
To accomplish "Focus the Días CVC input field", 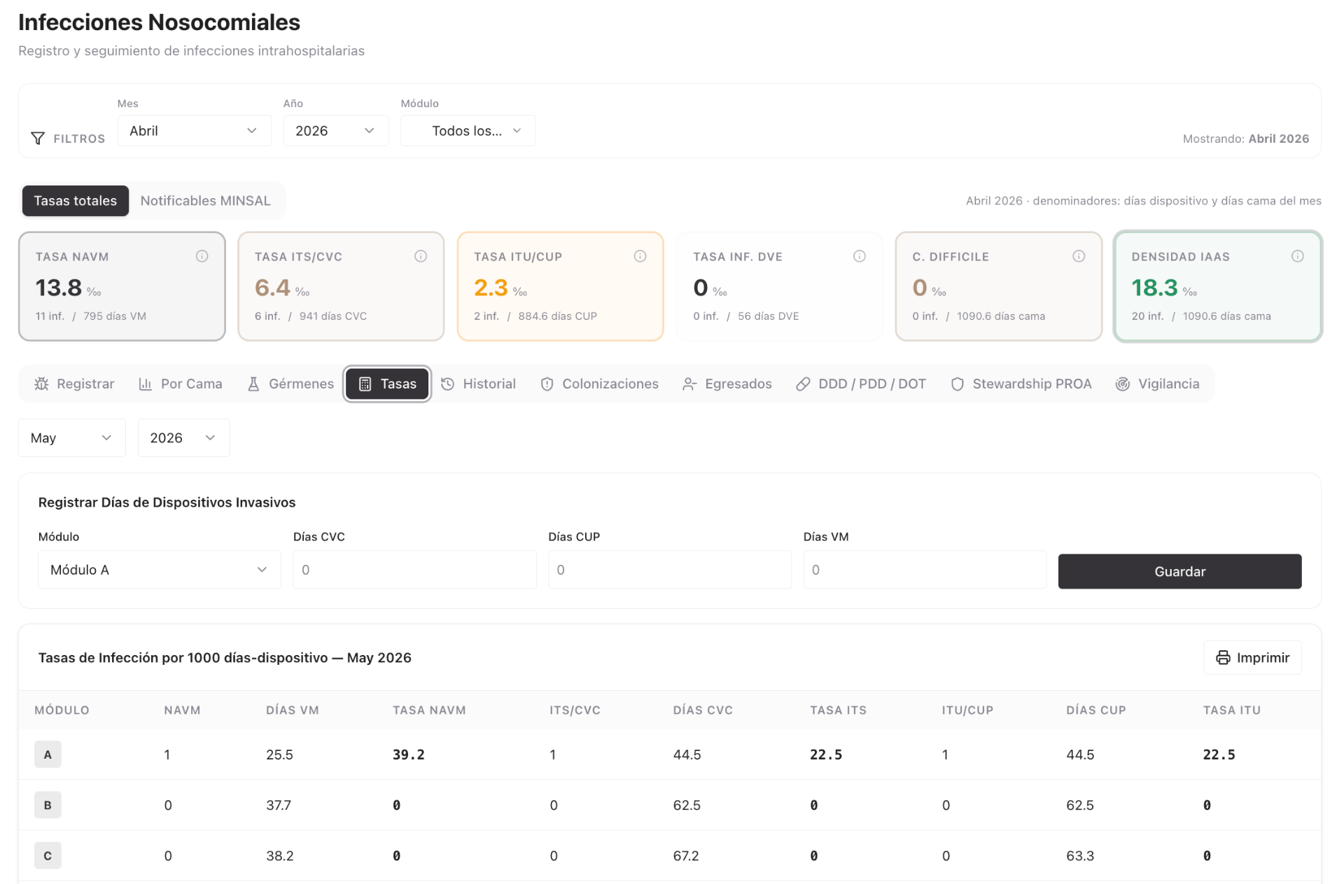I will click(x=414, y=570).
